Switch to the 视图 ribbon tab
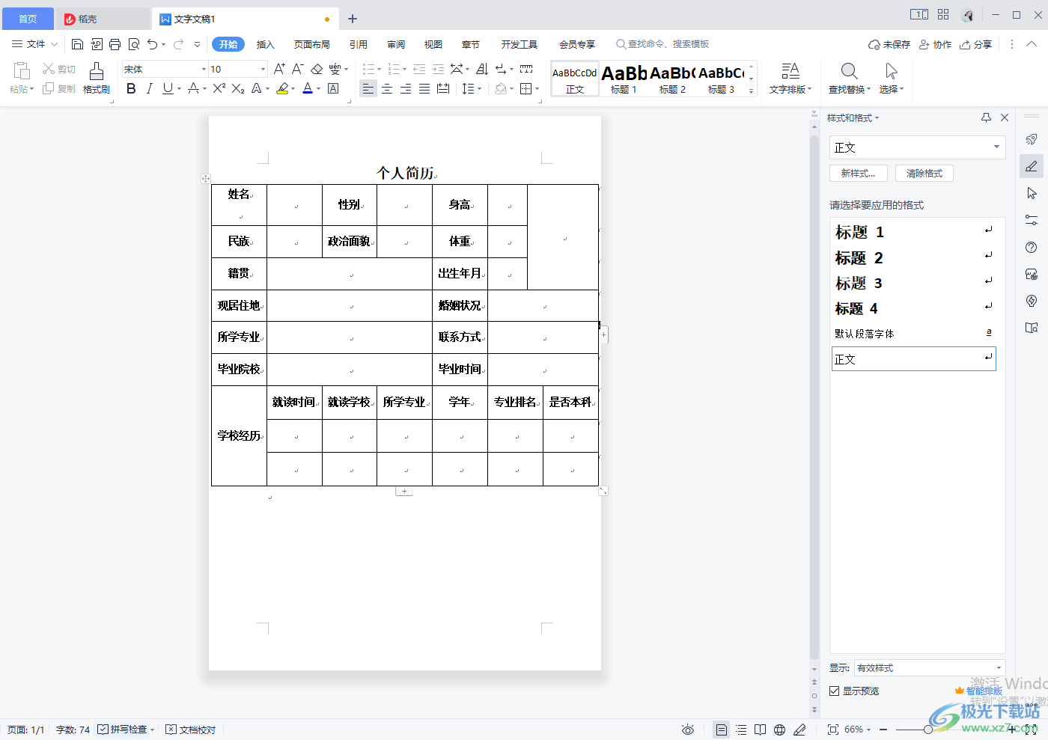1048x740 pixels. [433, 44]
